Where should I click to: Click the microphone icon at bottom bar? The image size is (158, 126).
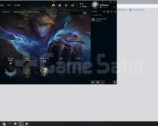coord(103,82)
